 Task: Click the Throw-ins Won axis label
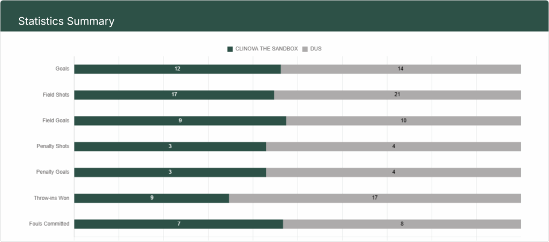click(x=51, y=198)
